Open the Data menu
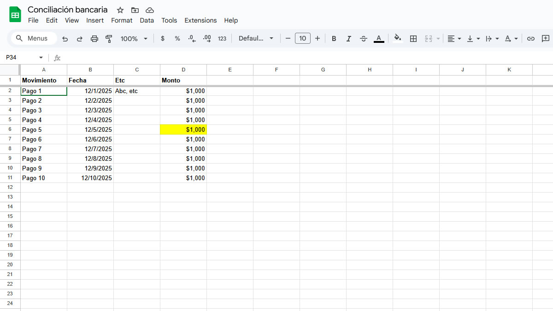Image resolution: width=553 pixels, height=311 pixels. point(147,20)
